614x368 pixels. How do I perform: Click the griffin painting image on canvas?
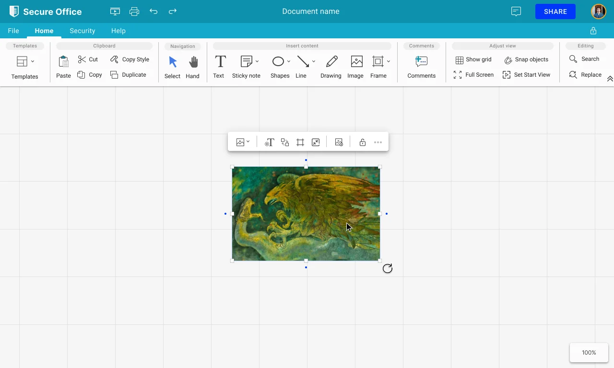tap(306, 214)
